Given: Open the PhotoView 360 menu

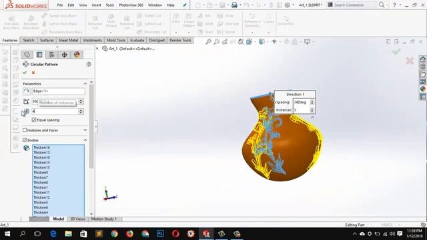Looking at the screenshot, I should coord(131,5).
